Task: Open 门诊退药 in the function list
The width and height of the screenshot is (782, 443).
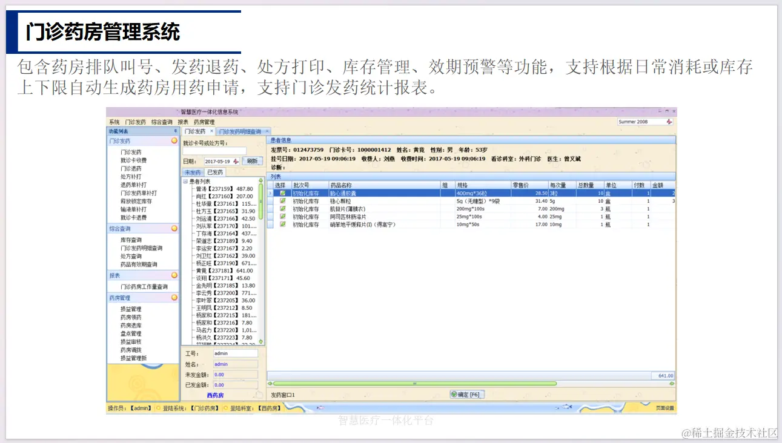Action: click(x=131, y=169)
